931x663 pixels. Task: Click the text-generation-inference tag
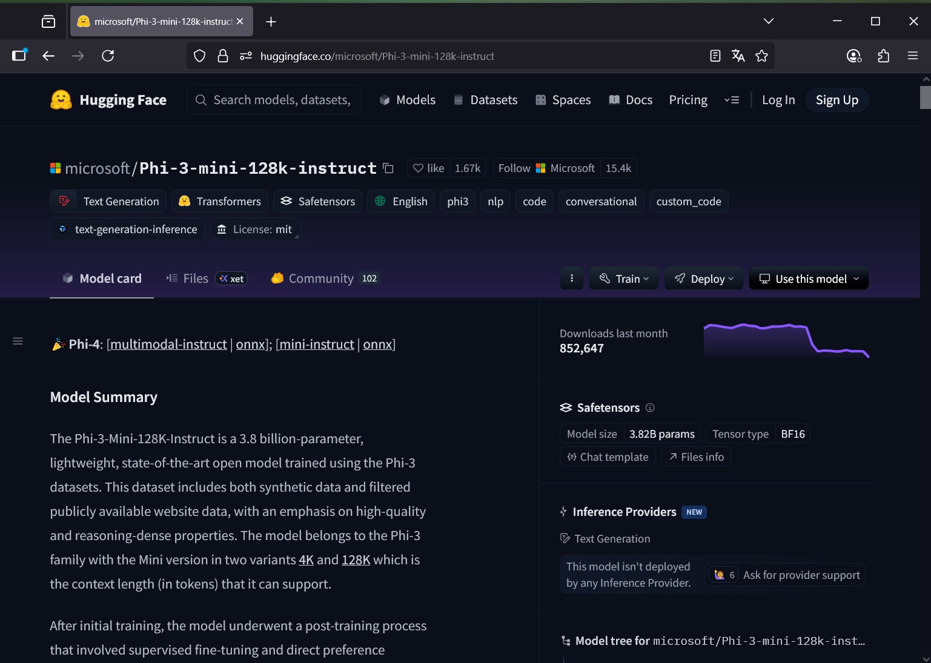point(127,229)
